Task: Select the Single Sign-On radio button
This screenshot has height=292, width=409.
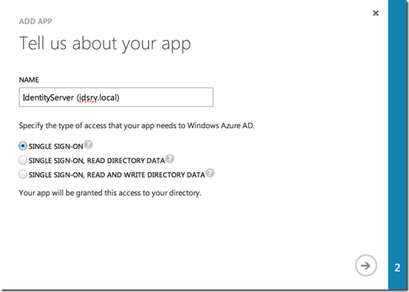Action: (23, 146)
